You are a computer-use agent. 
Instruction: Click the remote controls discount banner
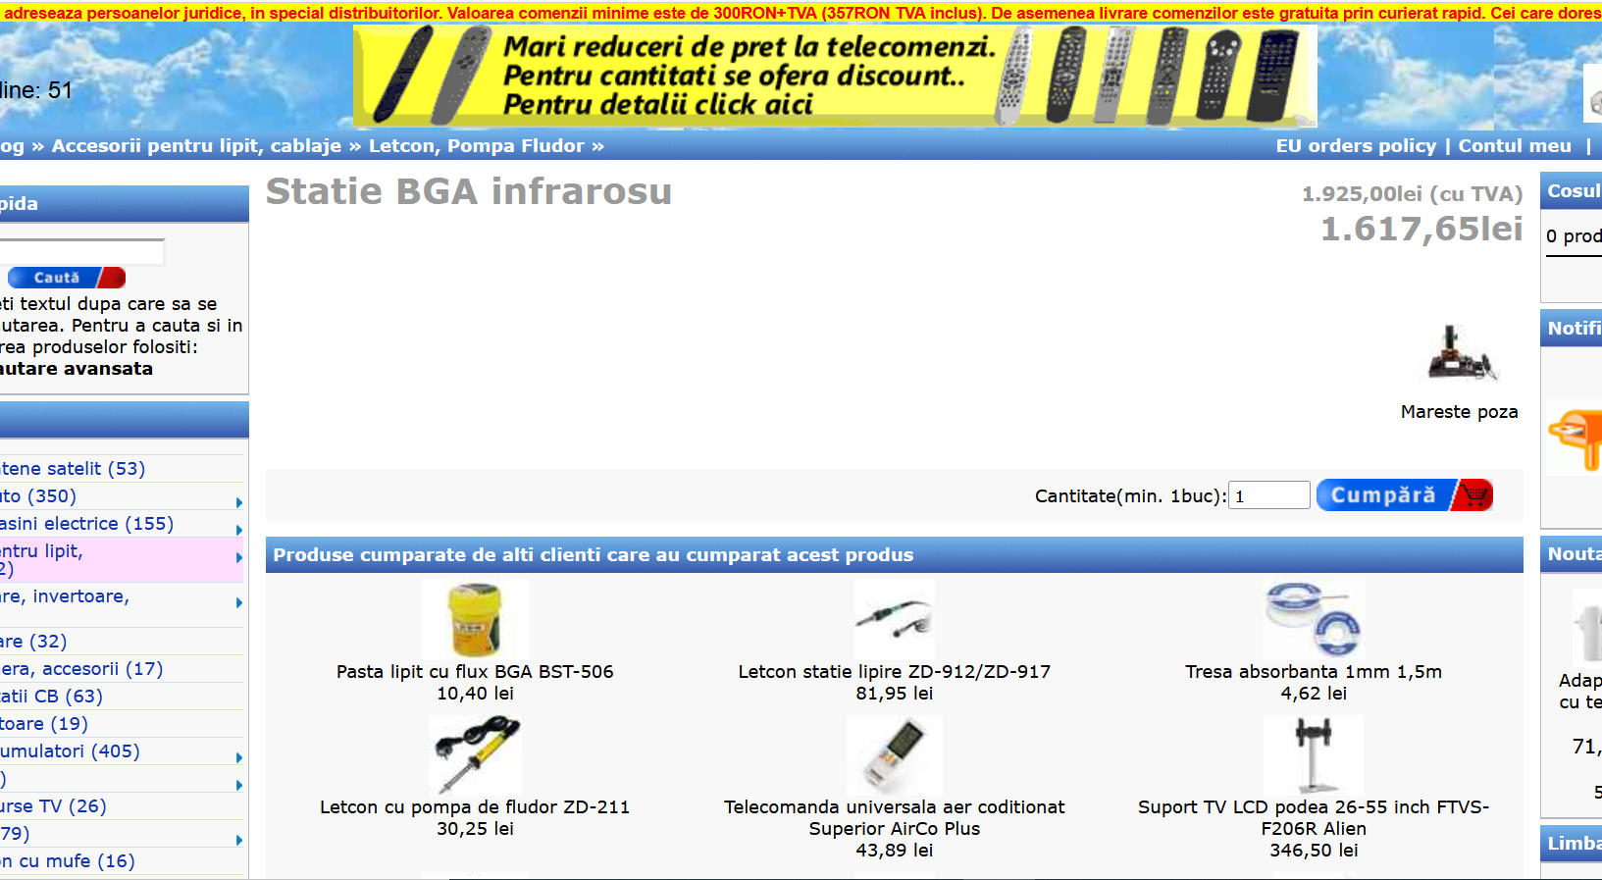point(835,77)
